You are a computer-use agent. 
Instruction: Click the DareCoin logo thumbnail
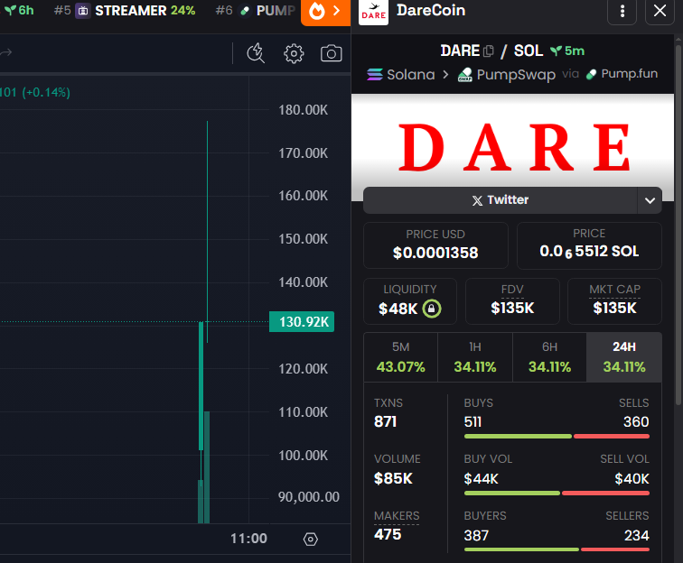(x=373, y=13)
